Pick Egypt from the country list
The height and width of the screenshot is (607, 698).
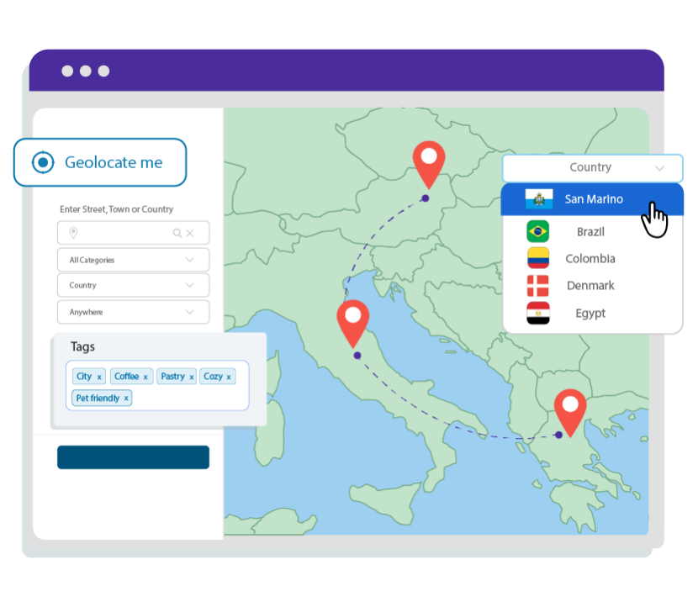point(590,314)
